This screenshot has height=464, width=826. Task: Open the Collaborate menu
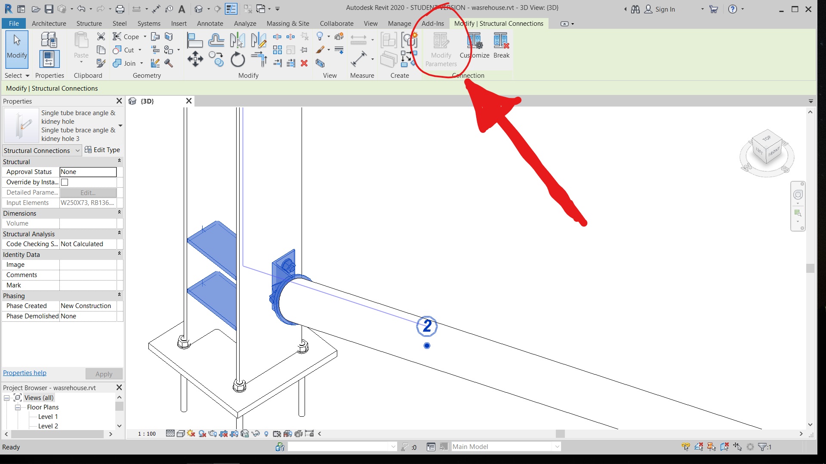[337, 24]
